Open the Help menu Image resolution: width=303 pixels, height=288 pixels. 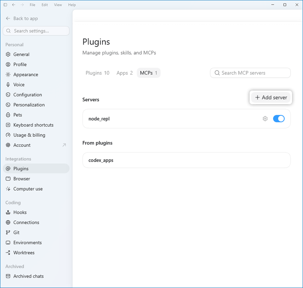click(72, 5)
